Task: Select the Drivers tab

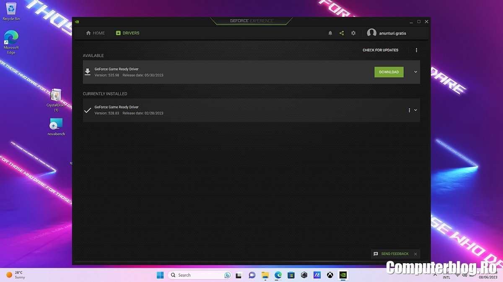Action: click(127, 33)
